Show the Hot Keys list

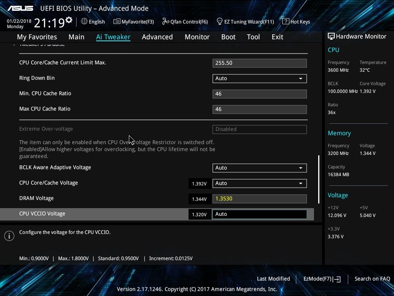click(300, 22)
